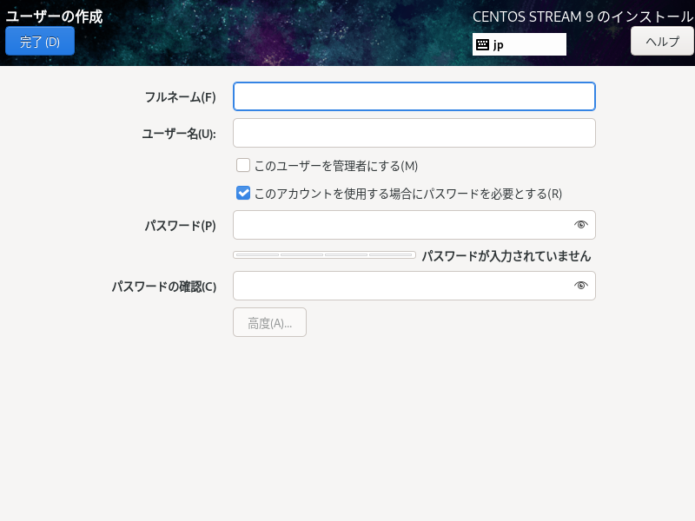
Task: Click the パスワードの確認 confirm password field
Action: [x=414, y=286]
